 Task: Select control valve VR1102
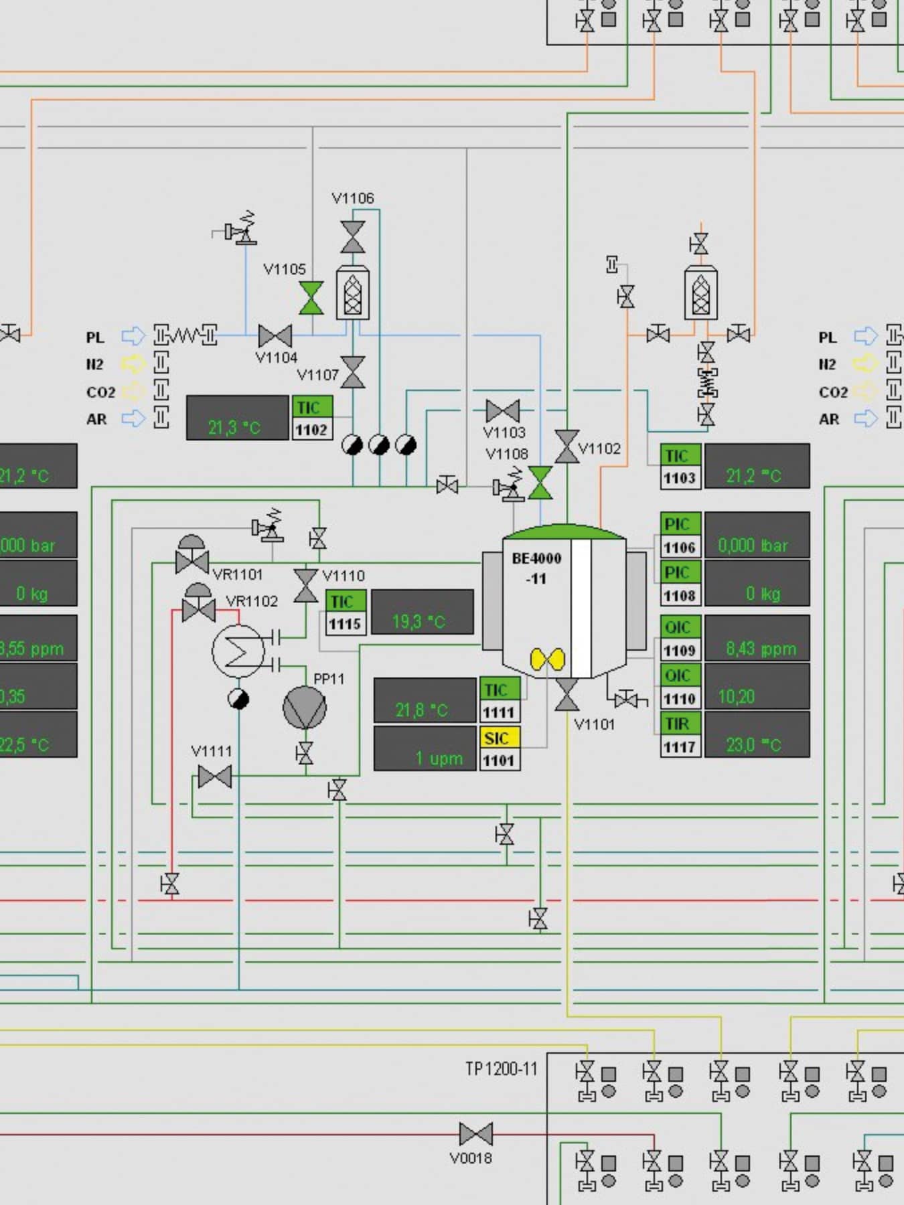[199, 602]
